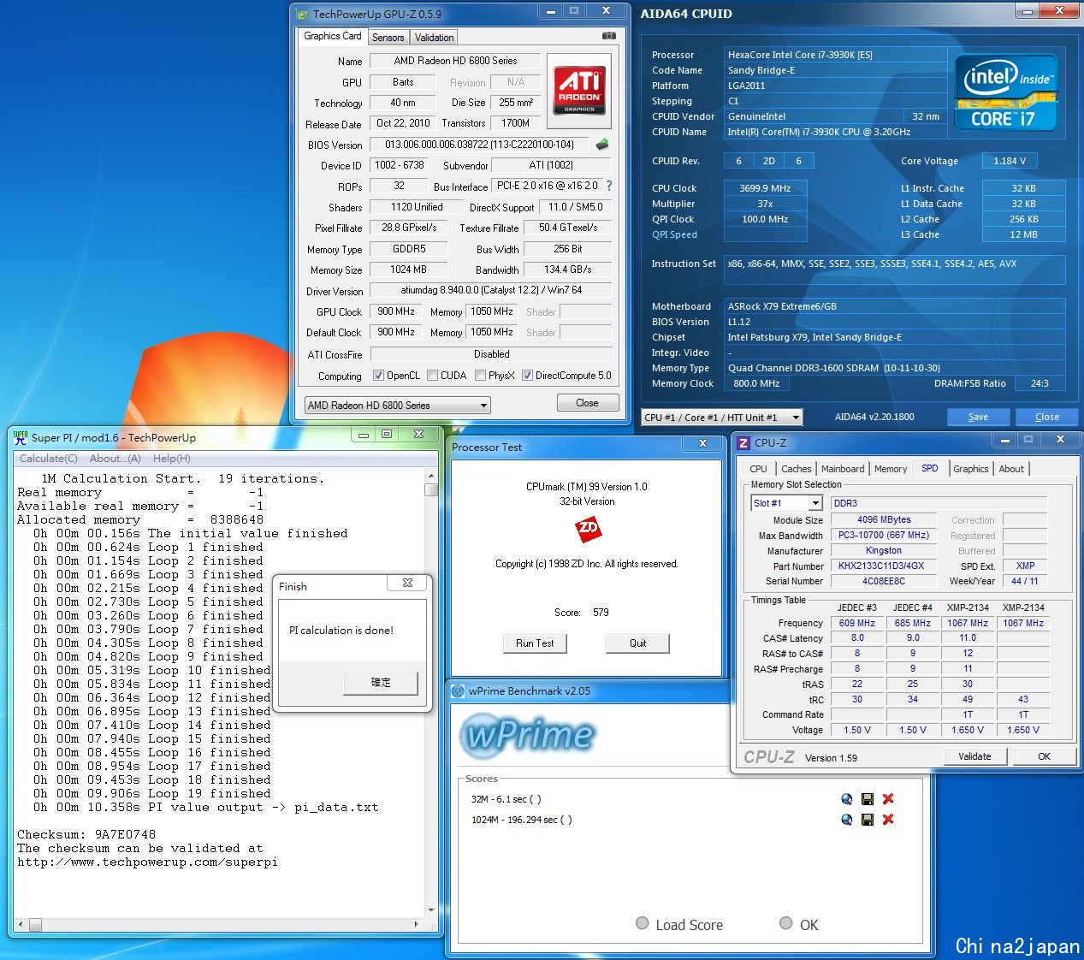The image size is (1084, 960).
Task: Open the AMD Radeon HD 6800 Series dropdown
Action: coord(398,406)
